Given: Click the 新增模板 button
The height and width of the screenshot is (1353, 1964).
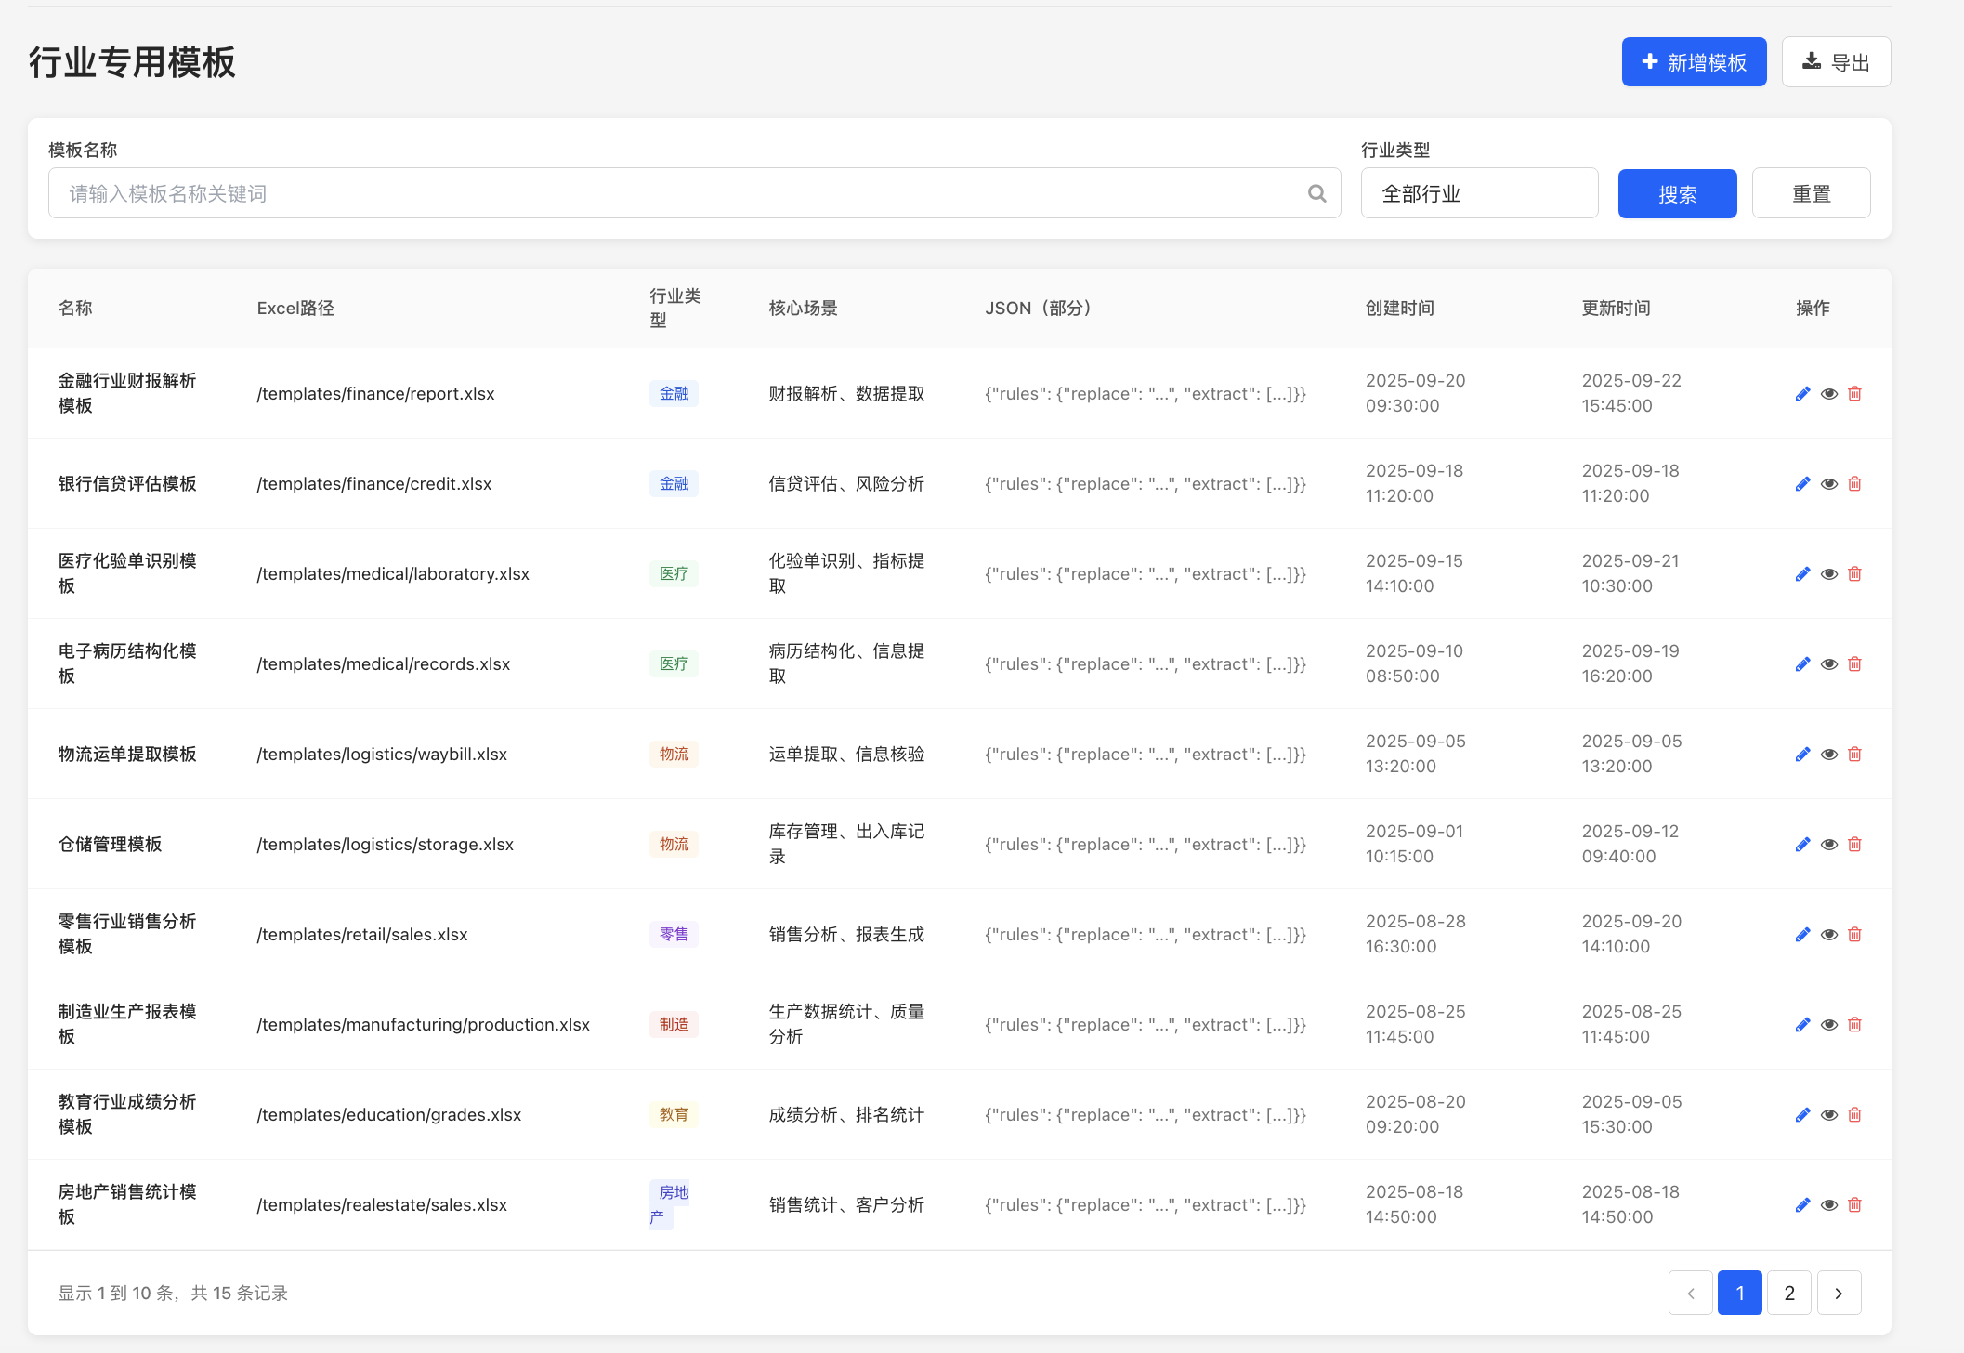Looking at the screenshot, I should coord(1694,62).
